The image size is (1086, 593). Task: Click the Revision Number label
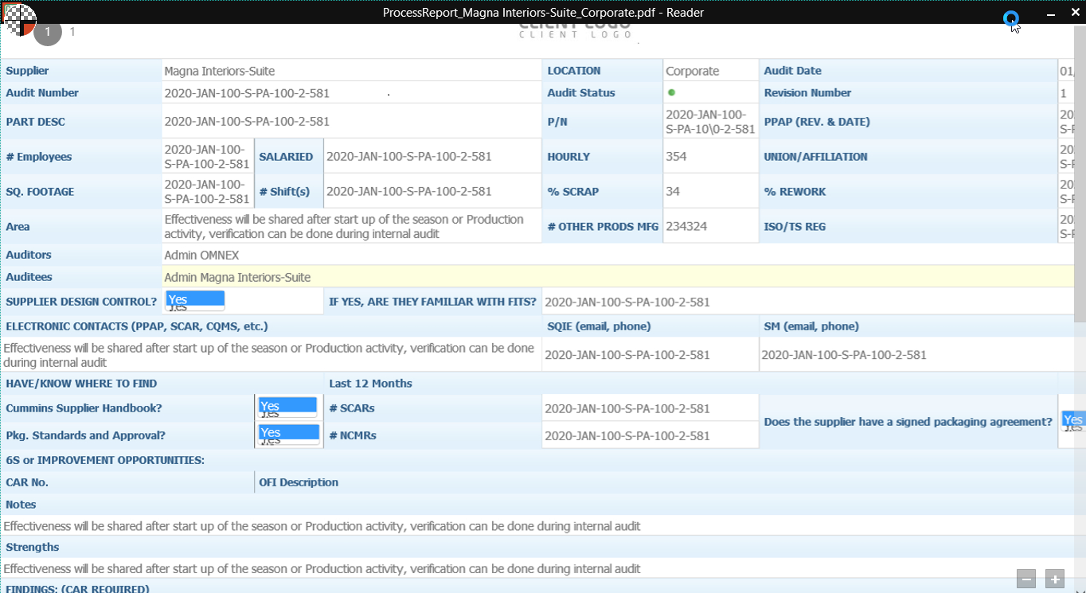pyautogui.click(x=807, y=93)
